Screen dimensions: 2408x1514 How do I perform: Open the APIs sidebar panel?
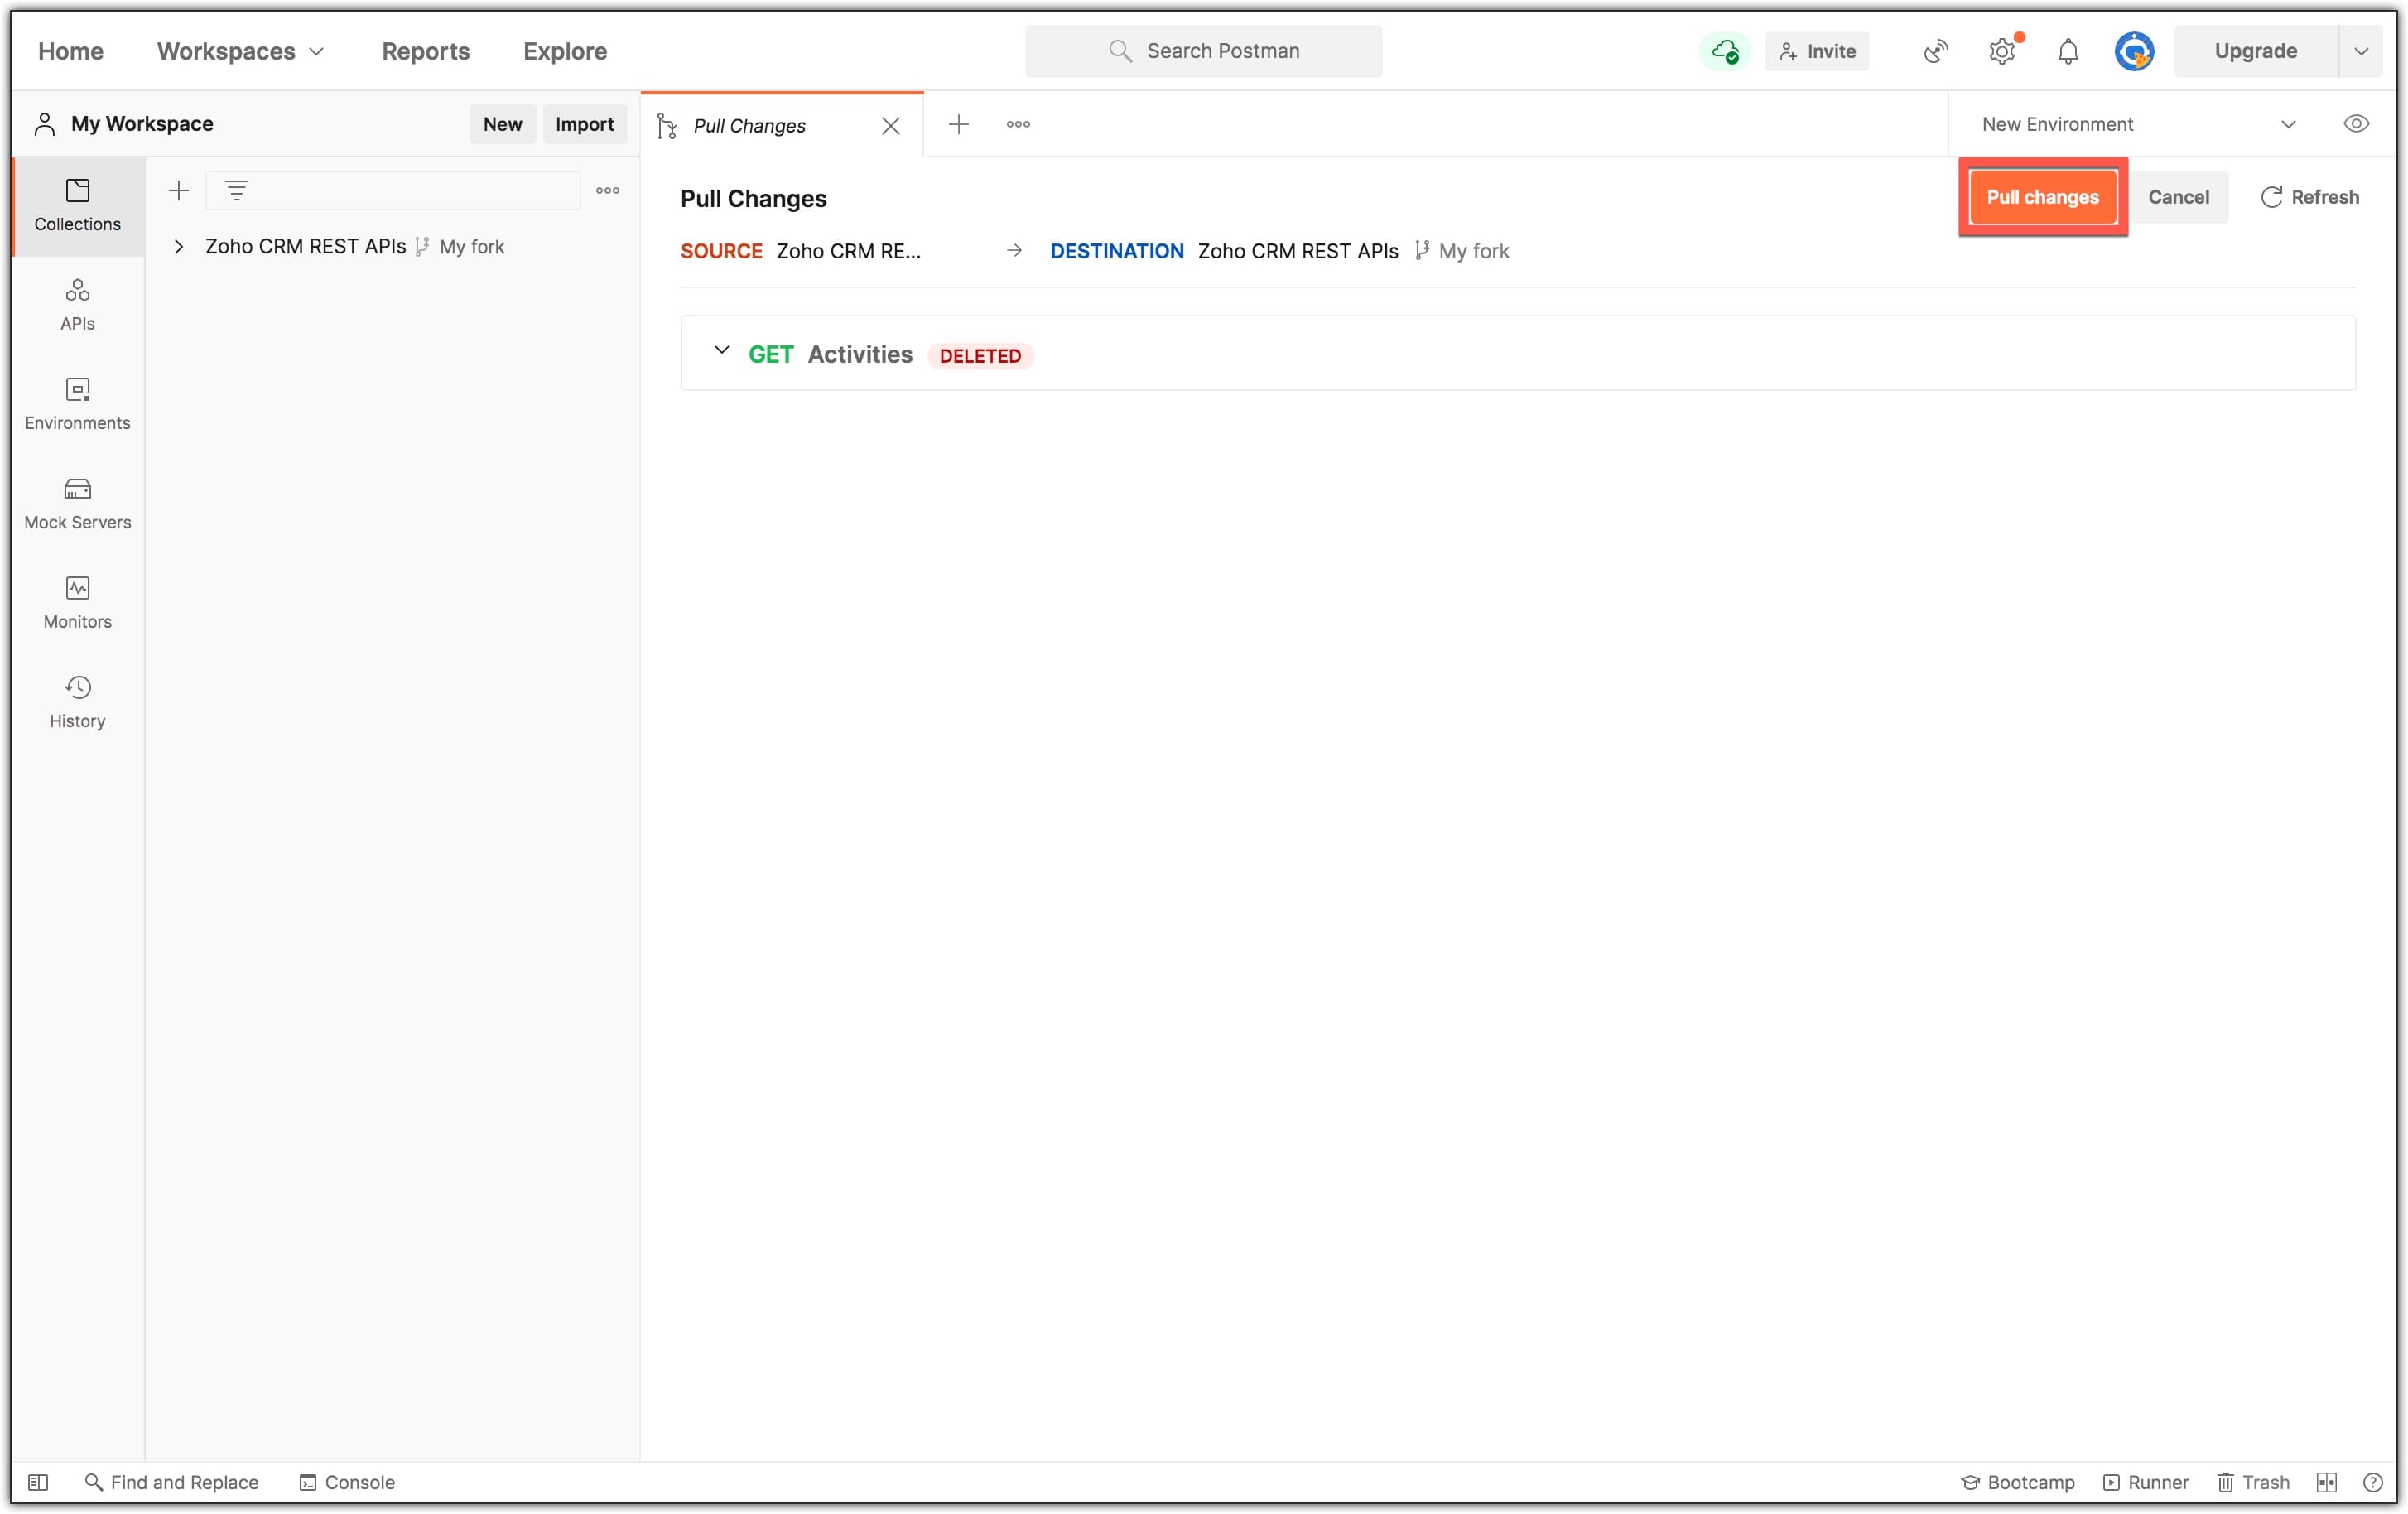77,304
